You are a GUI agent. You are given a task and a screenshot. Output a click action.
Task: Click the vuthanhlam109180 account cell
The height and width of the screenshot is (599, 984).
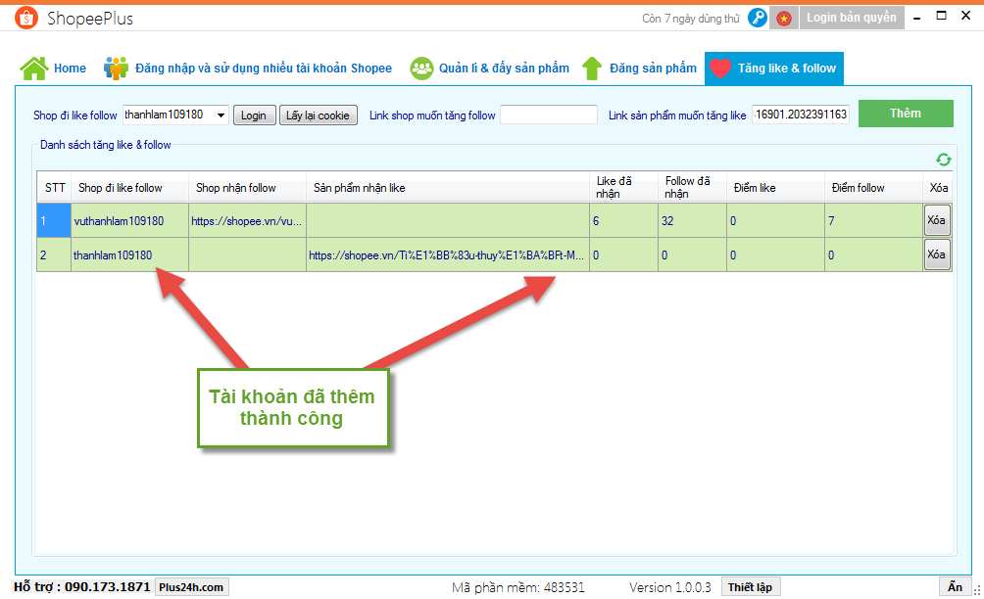tap(130, 220)
